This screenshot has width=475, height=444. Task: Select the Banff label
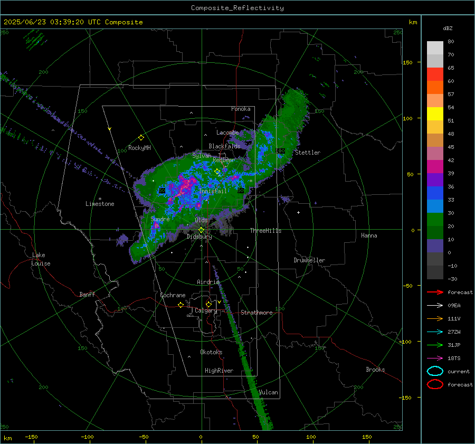click(x=87, y=295)
